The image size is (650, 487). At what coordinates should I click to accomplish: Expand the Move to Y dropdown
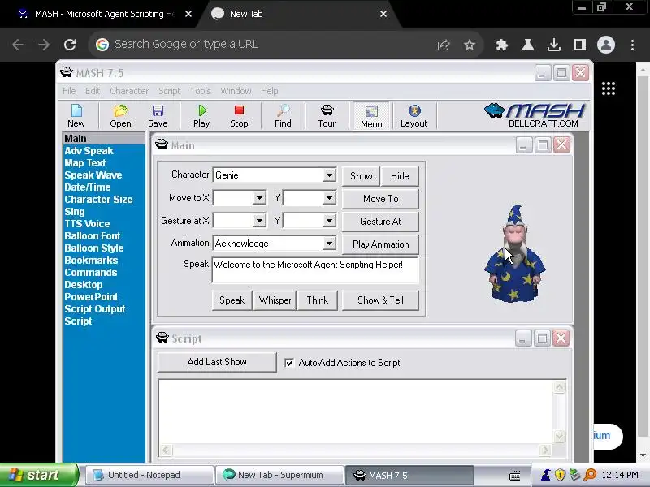329,198
